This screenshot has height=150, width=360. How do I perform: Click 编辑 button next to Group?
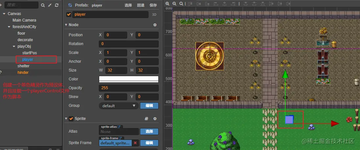149,106
